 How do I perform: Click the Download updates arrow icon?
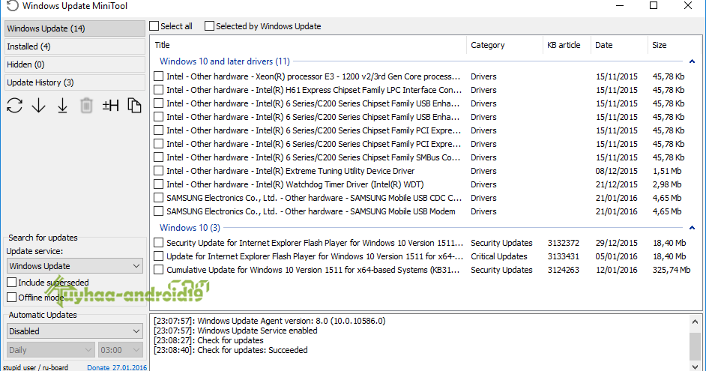tap(39, 106)
